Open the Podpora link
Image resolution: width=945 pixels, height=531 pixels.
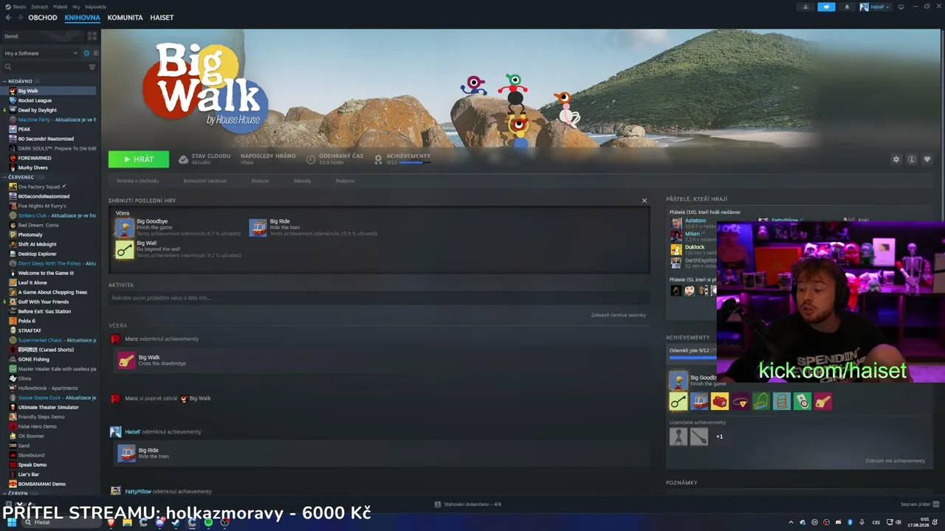pyautogui.click(x=345, y=181)
